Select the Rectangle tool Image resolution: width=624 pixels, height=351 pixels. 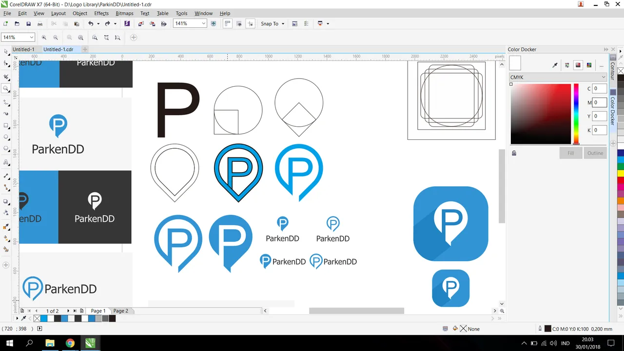point(6,126)
